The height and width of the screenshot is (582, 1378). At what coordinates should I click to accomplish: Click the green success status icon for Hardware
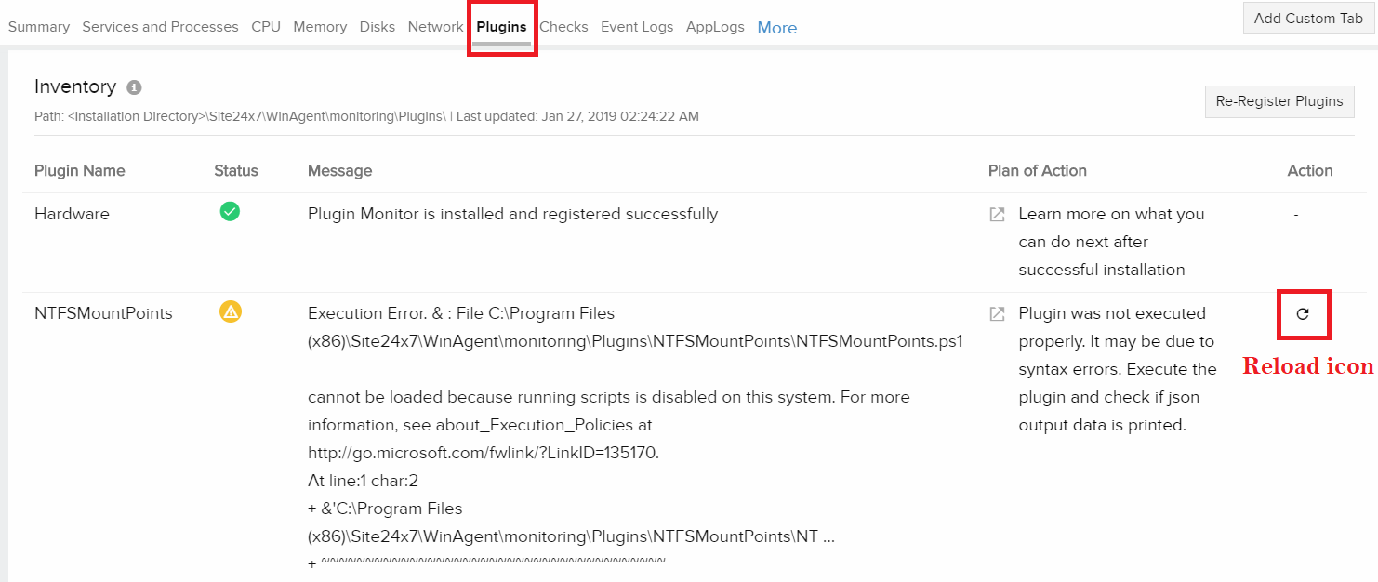point(229,212)
